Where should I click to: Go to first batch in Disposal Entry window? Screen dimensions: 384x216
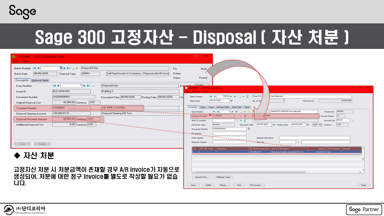tap(34, 68)
